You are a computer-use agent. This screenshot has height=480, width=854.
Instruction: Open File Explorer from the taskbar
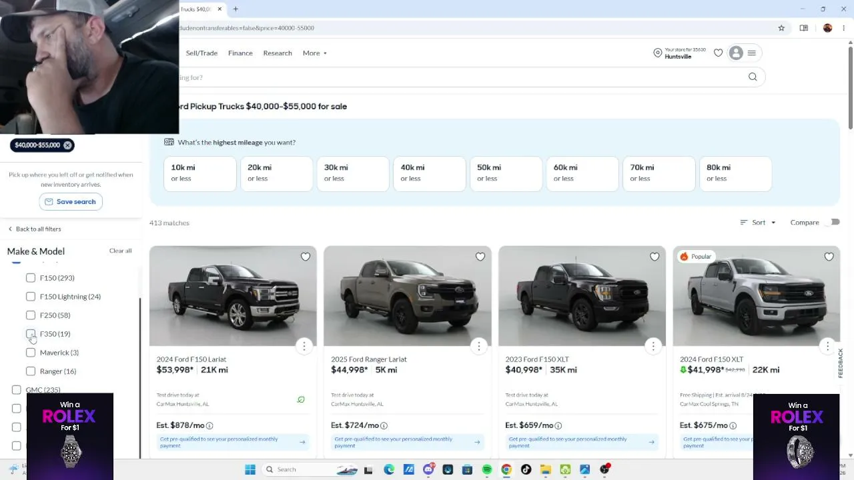tap(545, 469)
